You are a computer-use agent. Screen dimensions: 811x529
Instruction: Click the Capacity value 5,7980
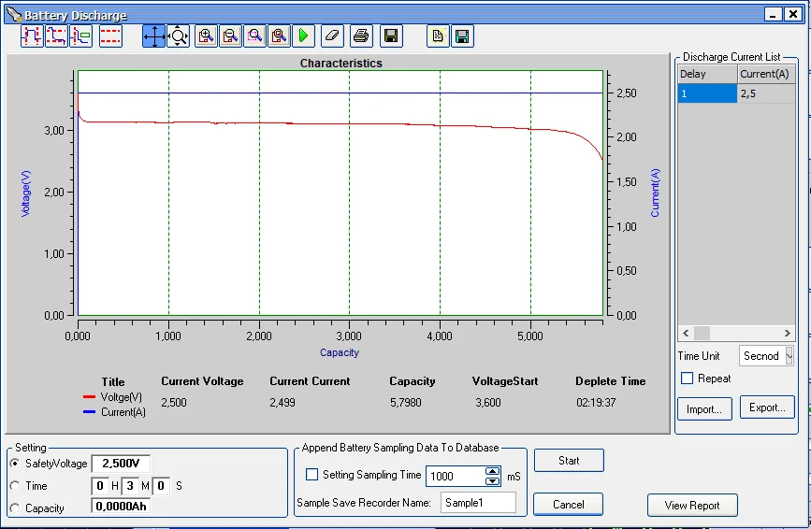406,403
